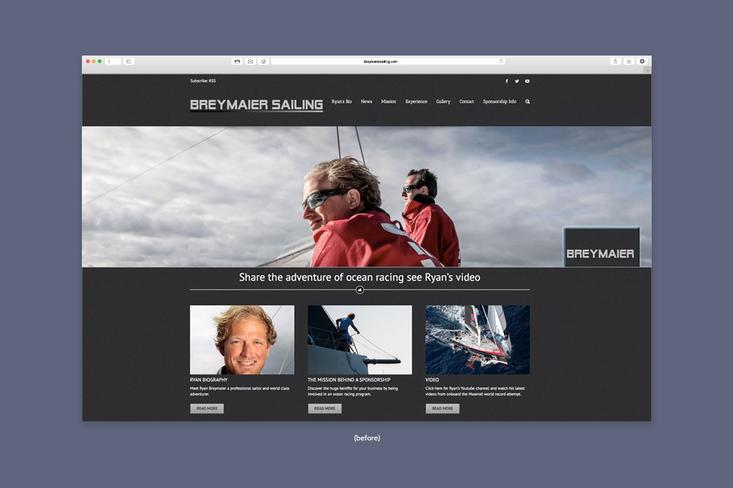Reload the page using the address bar icon
Screen dimensions: 733x488
501,62
